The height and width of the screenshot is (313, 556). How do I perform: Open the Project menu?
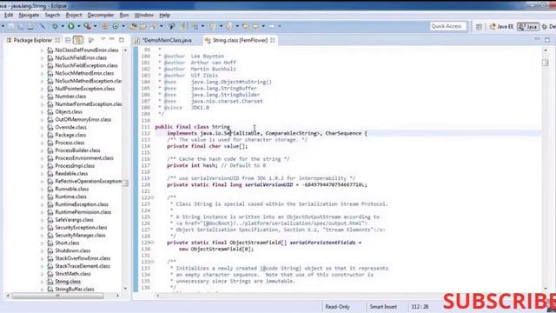point(73,15)
